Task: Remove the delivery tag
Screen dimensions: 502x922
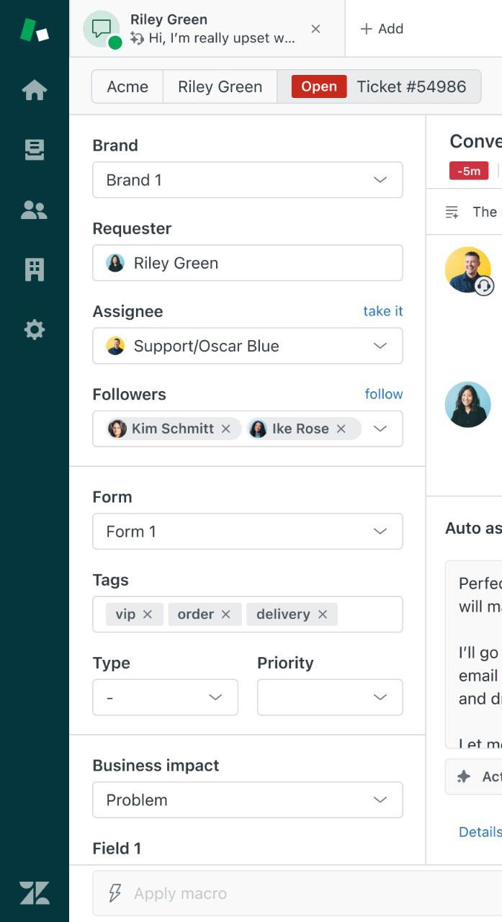Action: pyautogui.click(x=323, y=614)
